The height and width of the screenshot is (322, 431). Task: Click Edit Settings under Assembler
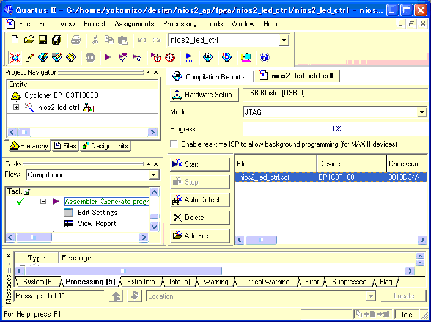pyautogui.click(x=97, y=213)
